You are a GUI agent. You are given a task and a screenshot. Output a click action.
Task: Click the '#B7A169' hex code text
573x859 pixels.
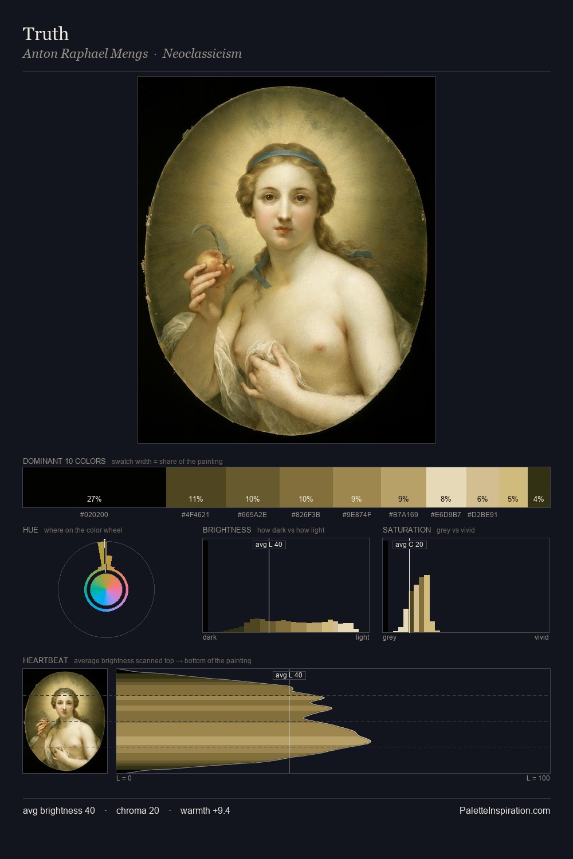403,515
